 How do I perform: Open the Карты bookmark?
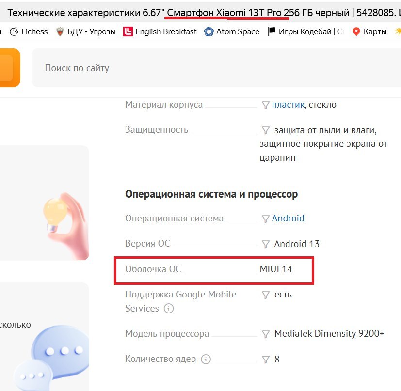369,31
